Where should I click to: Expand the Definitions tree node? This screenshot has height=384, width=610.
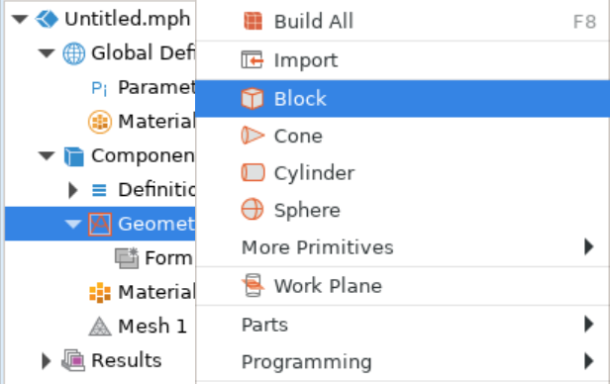pyautogui.click(x=72, y=190)
